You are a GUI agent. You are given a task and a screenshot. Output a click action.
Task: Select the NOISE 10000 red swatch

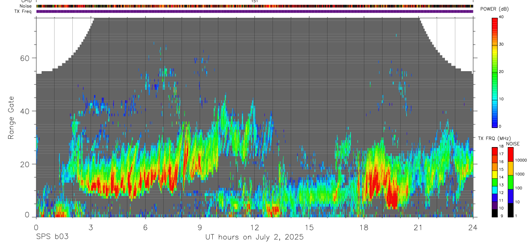coord(511,154)
